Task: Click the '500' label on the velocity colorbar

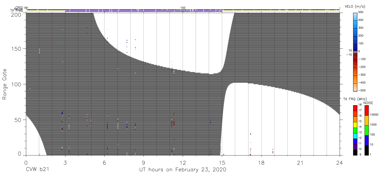Action: click(x=361, y=12)
